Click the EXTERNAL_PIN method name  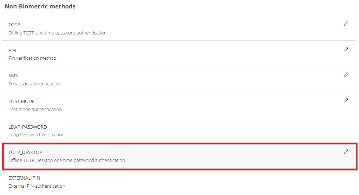[24, 178]
